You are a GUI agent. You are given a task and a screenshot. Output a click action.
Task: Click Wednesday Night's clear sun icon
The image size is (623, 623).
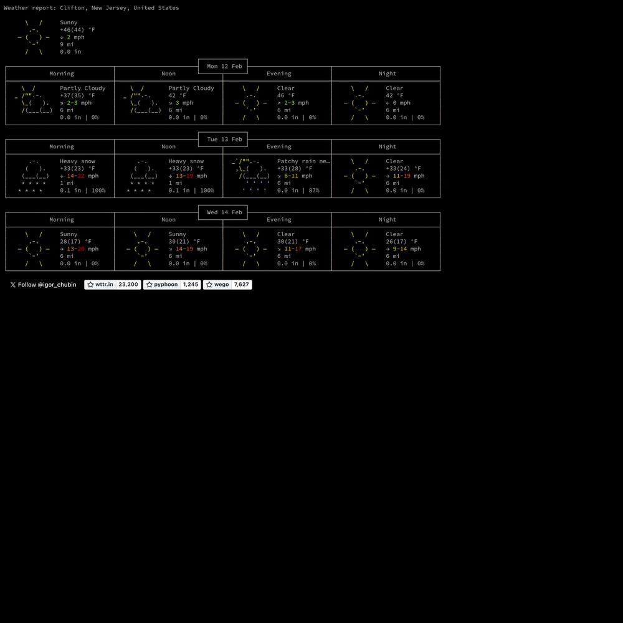pos(359,249)
